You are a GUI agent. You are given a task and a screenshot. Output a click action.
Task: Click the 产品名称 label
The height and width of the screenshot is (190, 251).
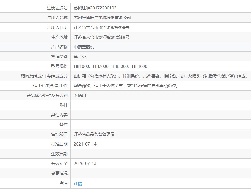(x=59, y=47)
